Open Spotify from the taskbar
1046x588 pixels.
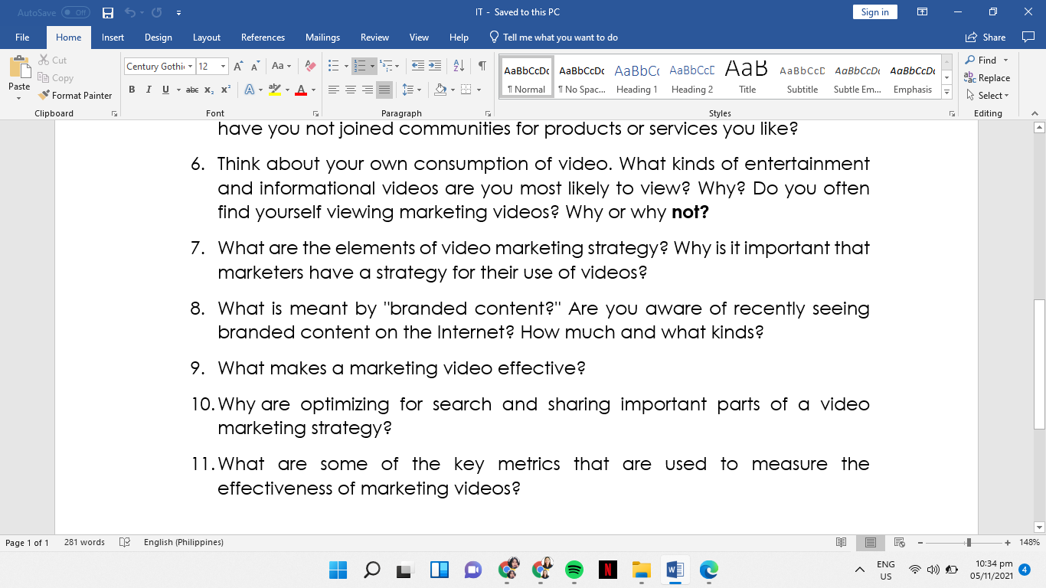click(574, 570)
